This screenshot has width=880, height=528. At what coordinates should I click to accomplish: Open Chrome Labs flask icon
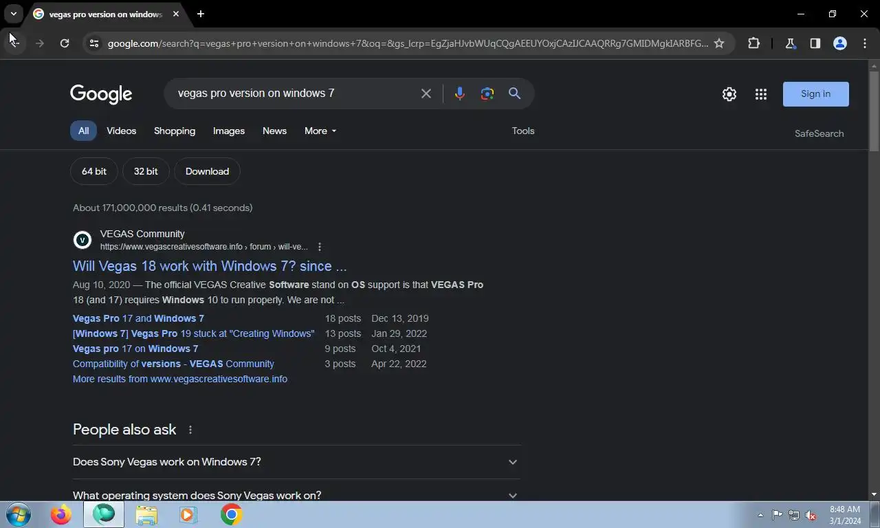791,43
